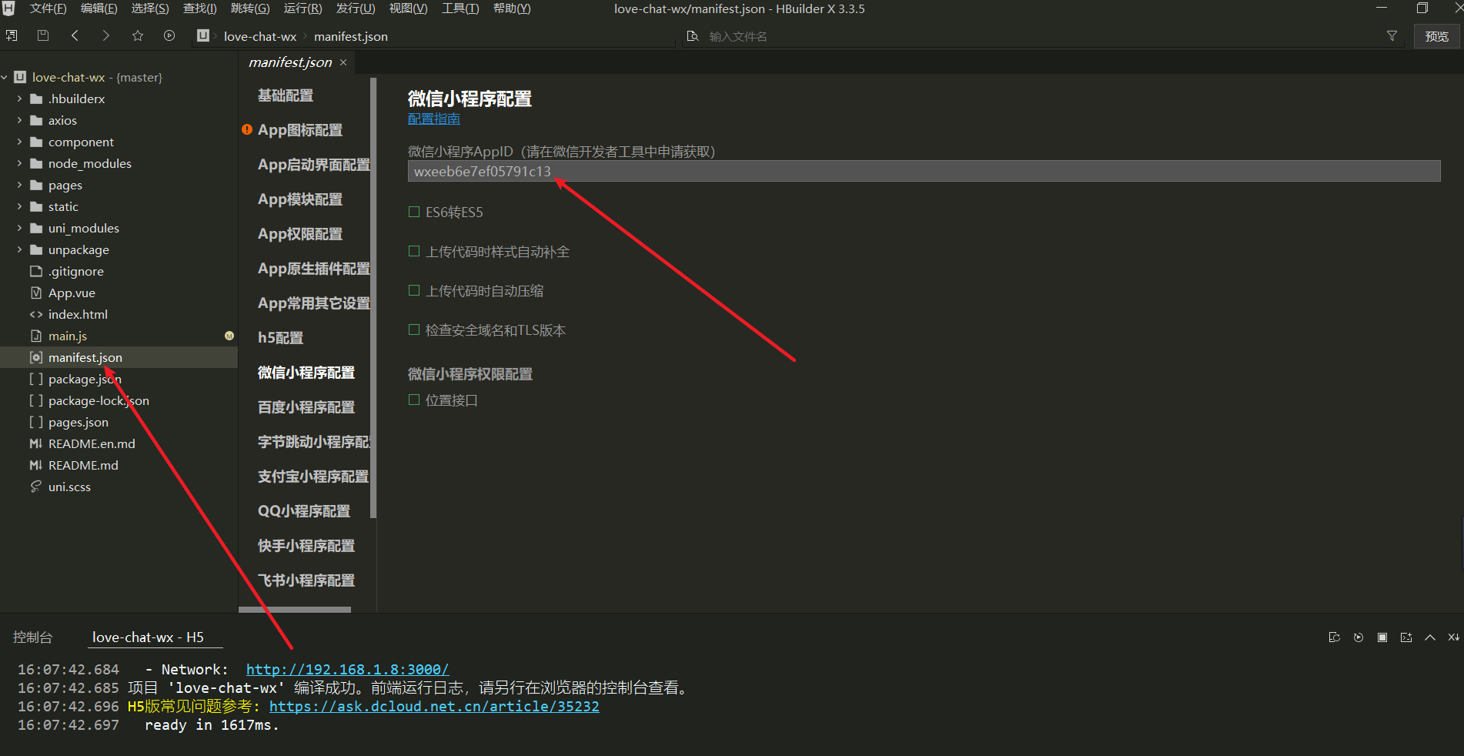Open the 发行(U) menu
Image resolution: width=1464 pixels, height=756 pixels.
[x=356, y=8]
